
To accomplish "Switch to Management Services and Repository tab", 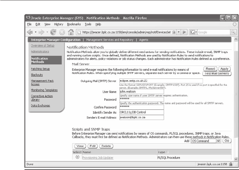I will (x=110, y=40).
